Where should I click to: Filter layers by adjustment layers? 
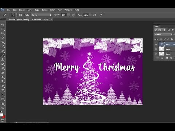point(172,30)
